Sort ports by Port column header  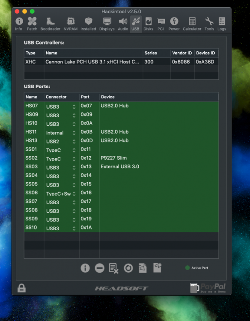[89, 97]
